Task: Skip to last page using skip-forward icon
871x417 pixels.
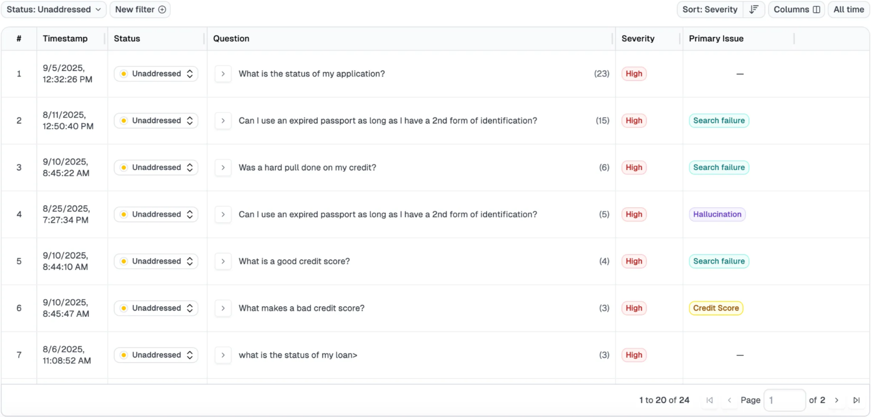Action: (856, 400)
